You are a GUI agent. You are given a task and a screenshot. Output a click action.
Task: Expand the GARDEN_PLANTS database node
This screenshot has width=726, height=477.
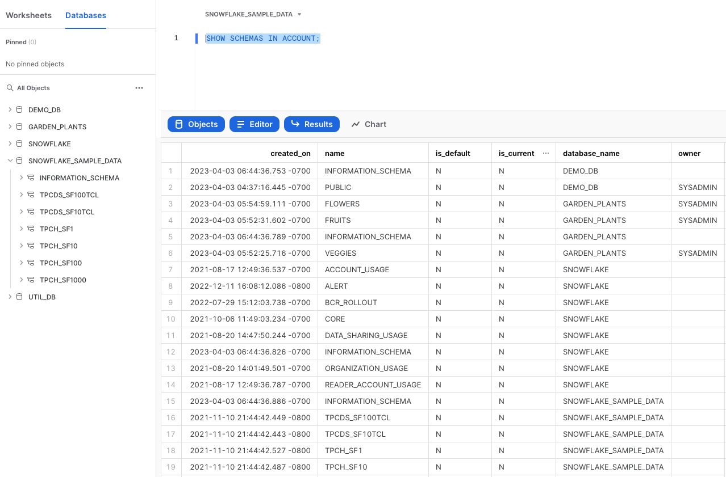(x=10, y=126)
